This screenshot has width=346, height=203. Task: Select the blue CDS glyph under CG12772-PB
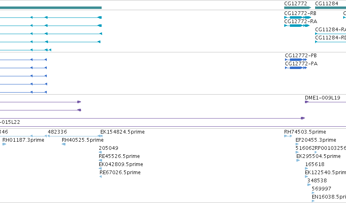296,60
